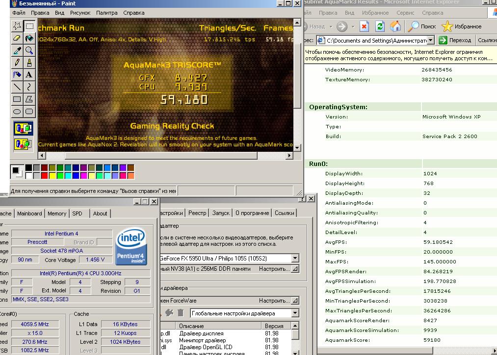The image size is (497, 355).
Task: Expand the Internet Explorer address bar dropdown
Action: [x=430, y=40]
